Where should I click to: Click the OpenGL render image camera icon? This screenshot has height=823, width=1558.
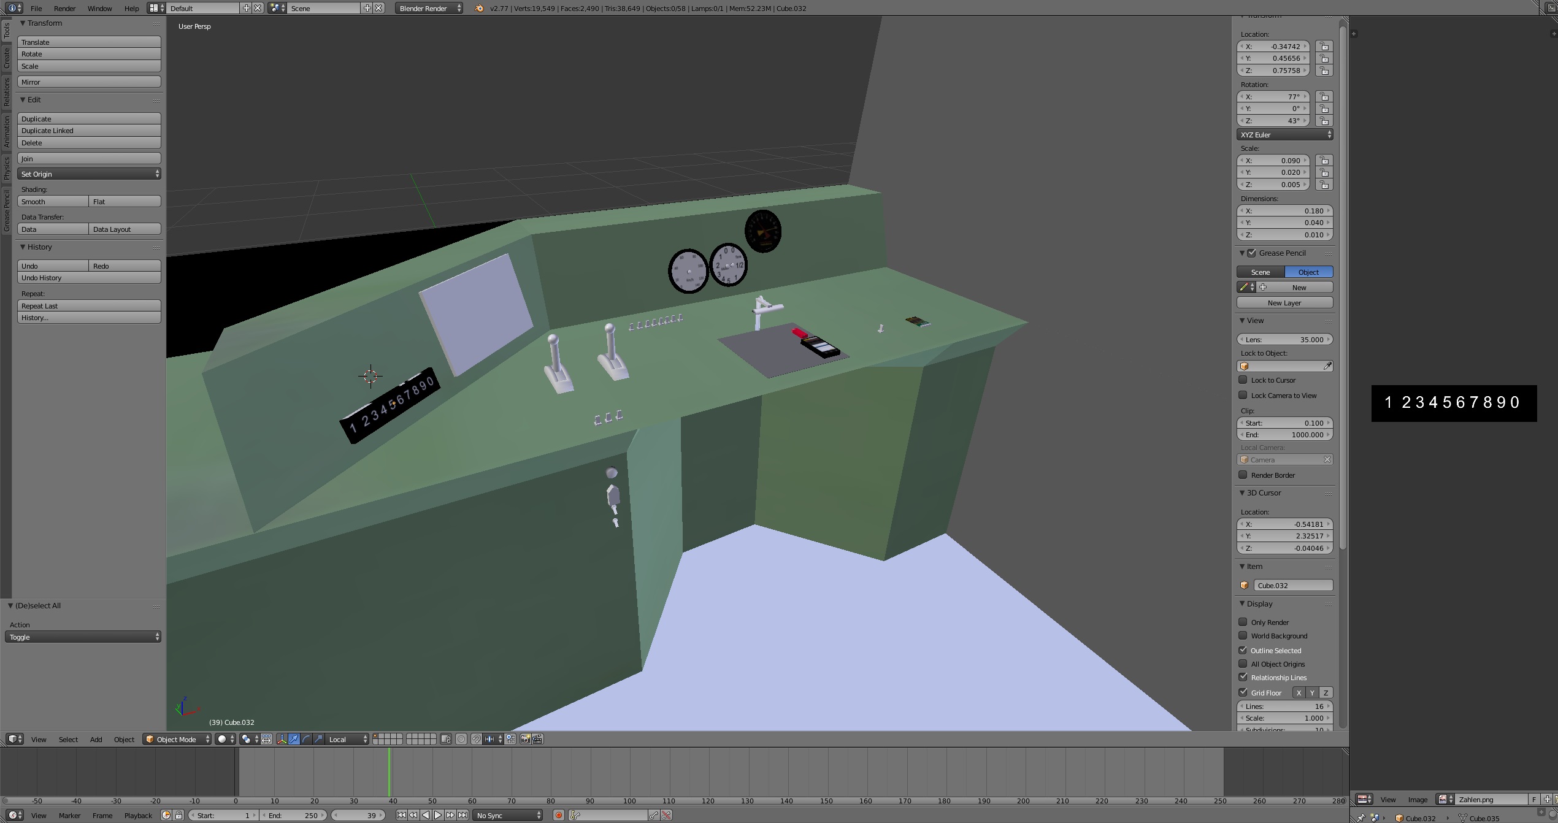click(525, 739)
